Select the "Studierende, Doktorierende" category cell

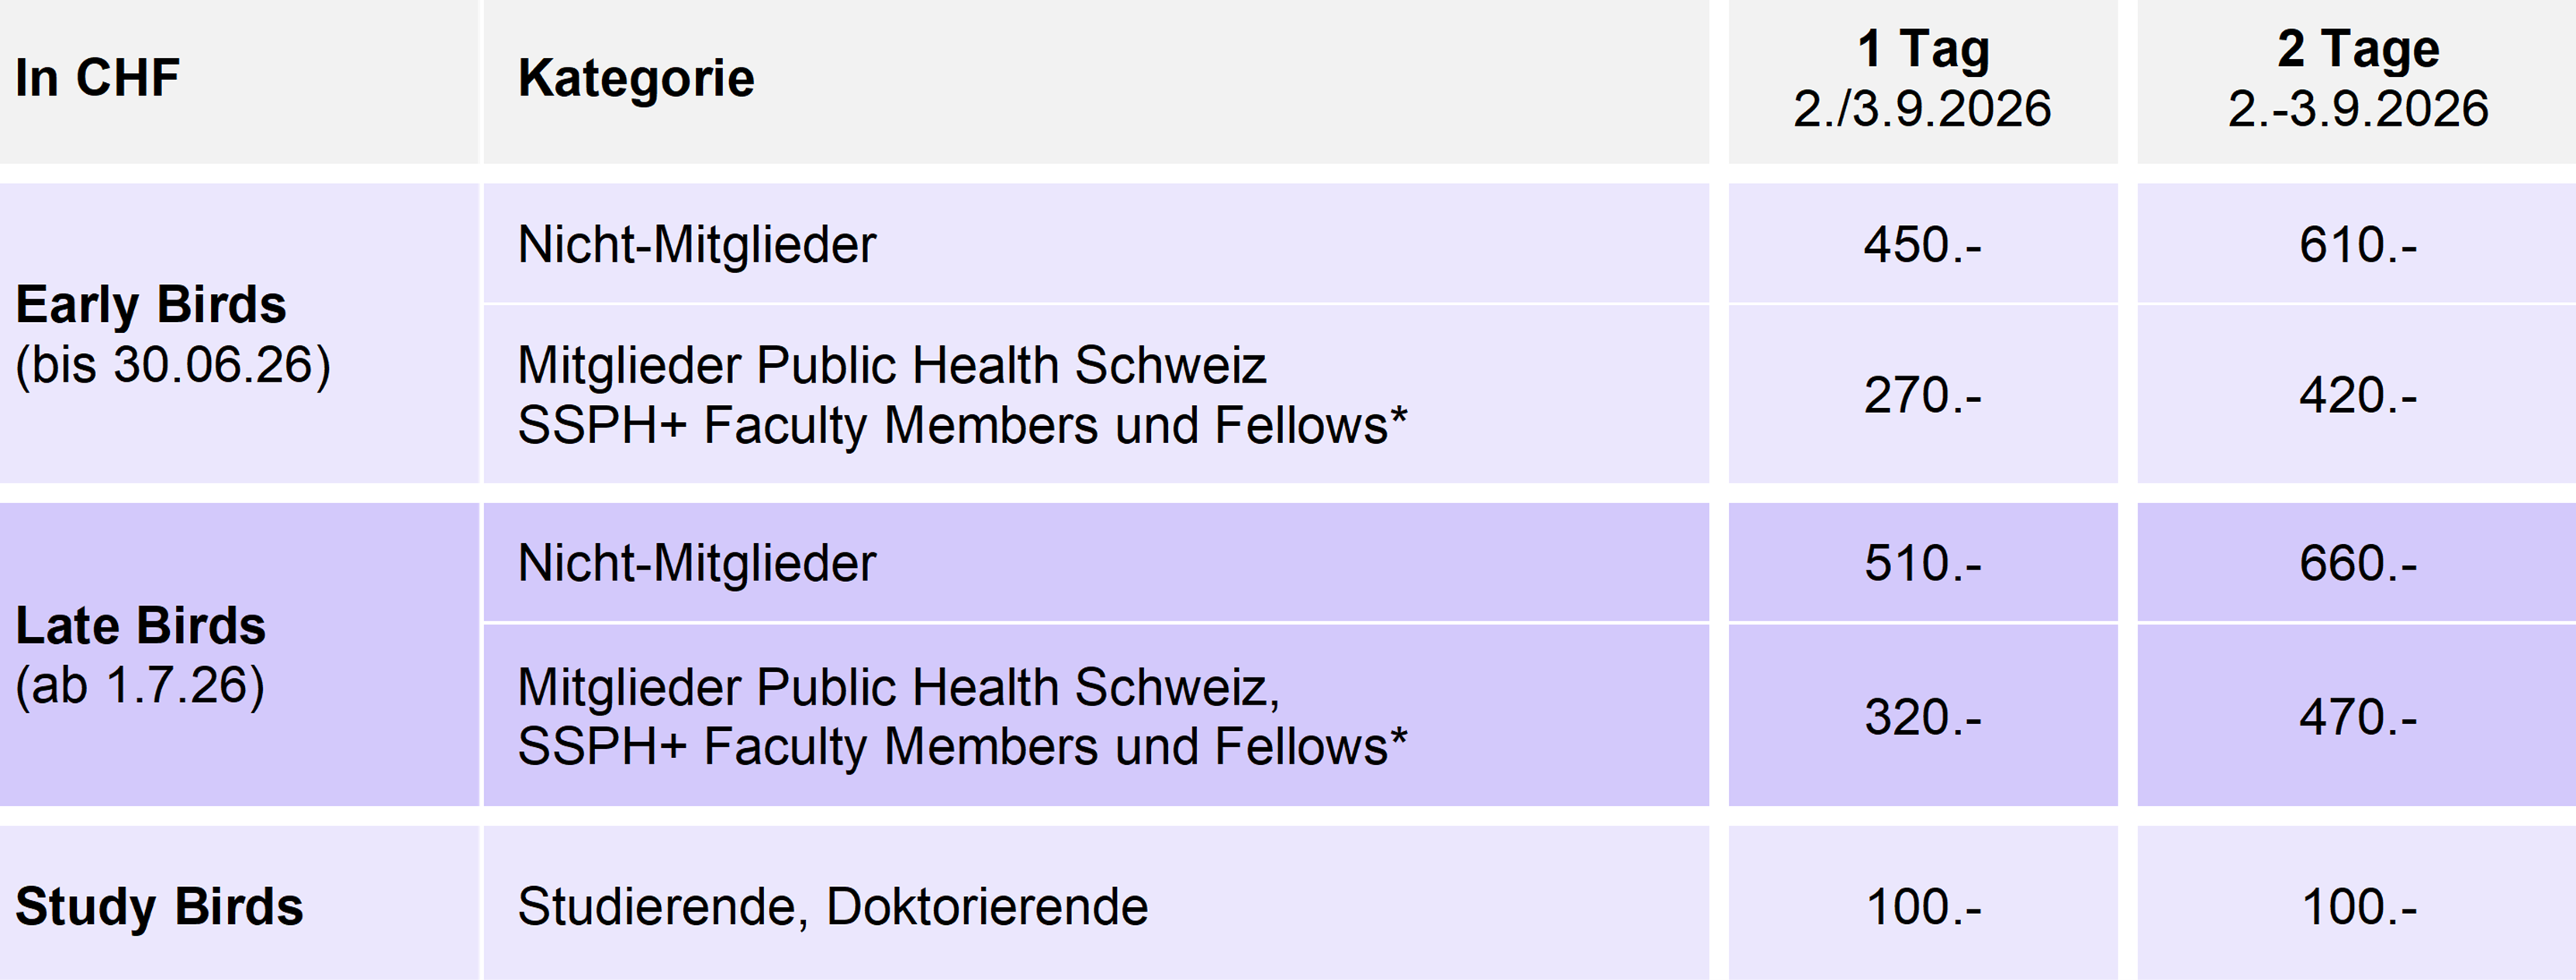833,907
